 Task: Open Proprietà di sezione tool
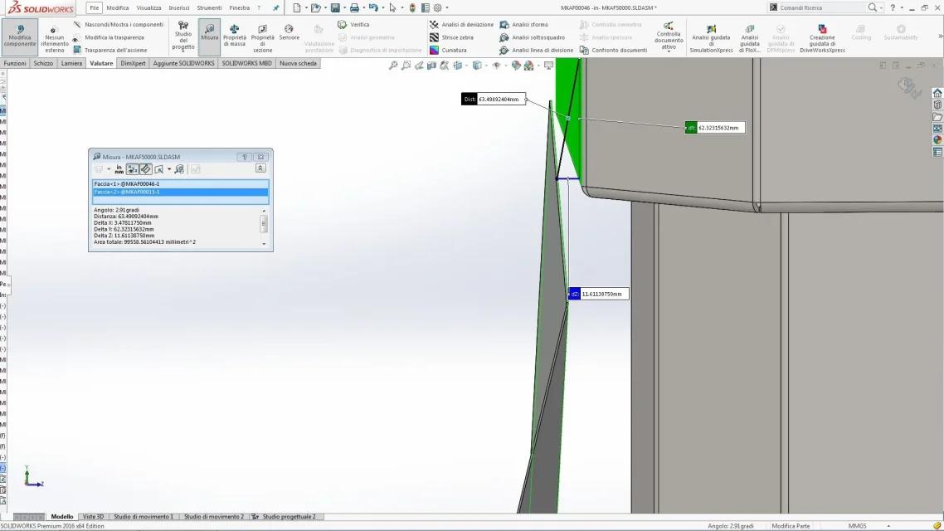(x=262, y=38)
